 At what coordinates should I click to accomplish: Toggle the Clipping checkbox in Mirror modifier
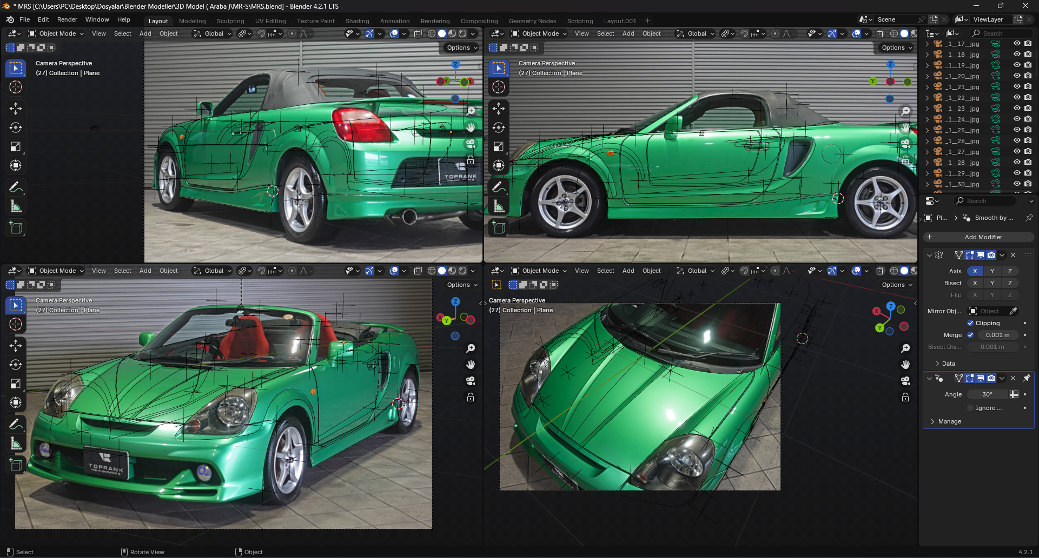[970, 323]
